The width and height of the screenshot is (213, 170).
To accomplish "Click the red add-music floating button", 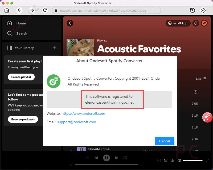I will tap(207, 117).
